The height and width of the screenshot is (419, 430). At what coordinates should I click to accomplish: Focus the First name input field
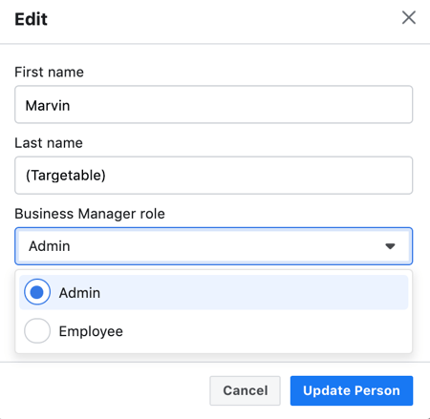pyautogui.click(x=214, y=104)
